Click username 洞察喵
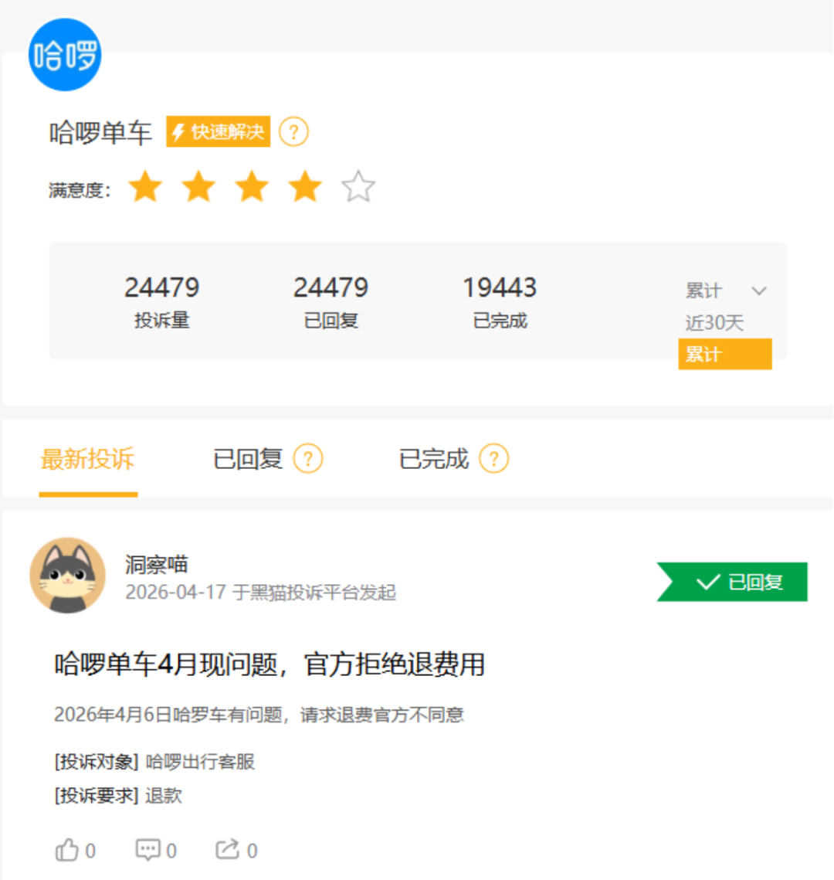 [x=156, y=565]
